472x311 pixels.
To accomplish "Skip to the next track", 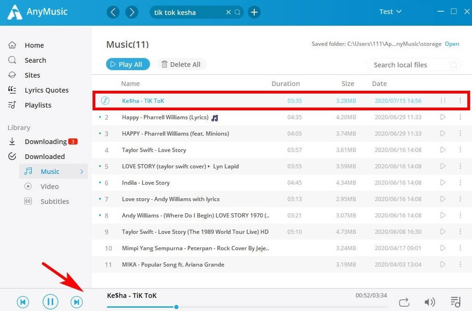I will [x=77, y=302].
